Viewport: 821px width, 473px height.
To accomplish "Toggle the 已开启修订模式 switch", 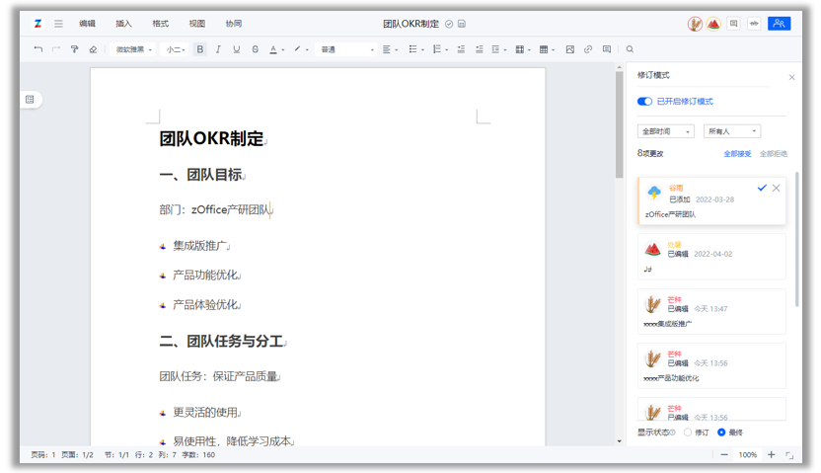I will click(644, 102).
